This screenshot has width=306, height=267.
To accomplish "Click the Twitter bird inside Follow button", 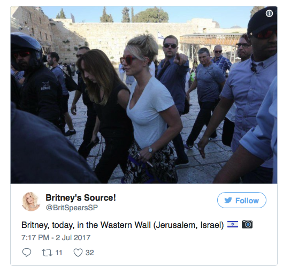I will pos(228,200).
